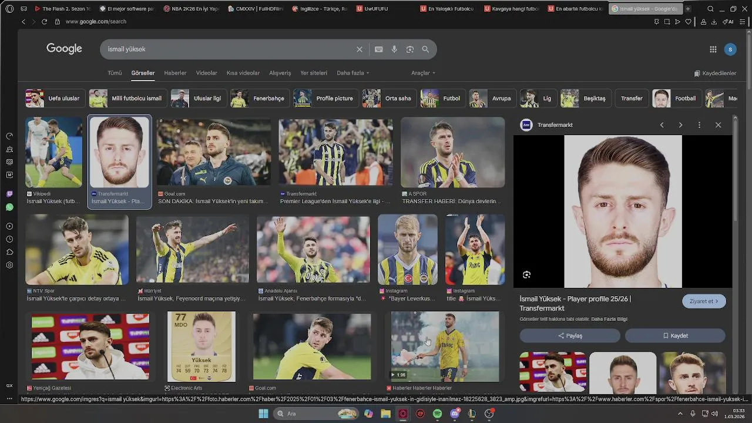Open WhatsApp in the sidebar
Viewport: 752px width, 423px height.
pos(9,207)
